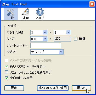Viewport: 96px width, 95px height.
Task: Open the サイズ 300 width dropdown
Action: (39, 39)
